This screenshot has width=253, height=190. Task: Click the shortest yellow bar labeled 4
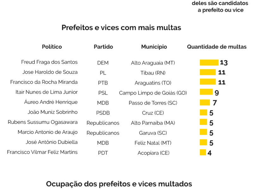[x=203, y=153]
